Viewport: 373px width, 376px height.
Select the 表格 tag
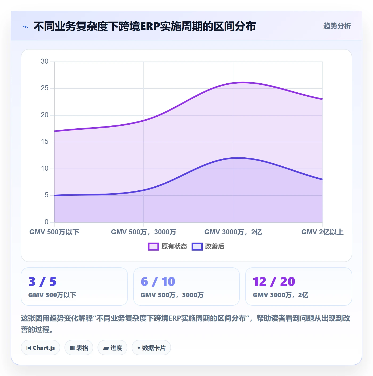point(79,348)
